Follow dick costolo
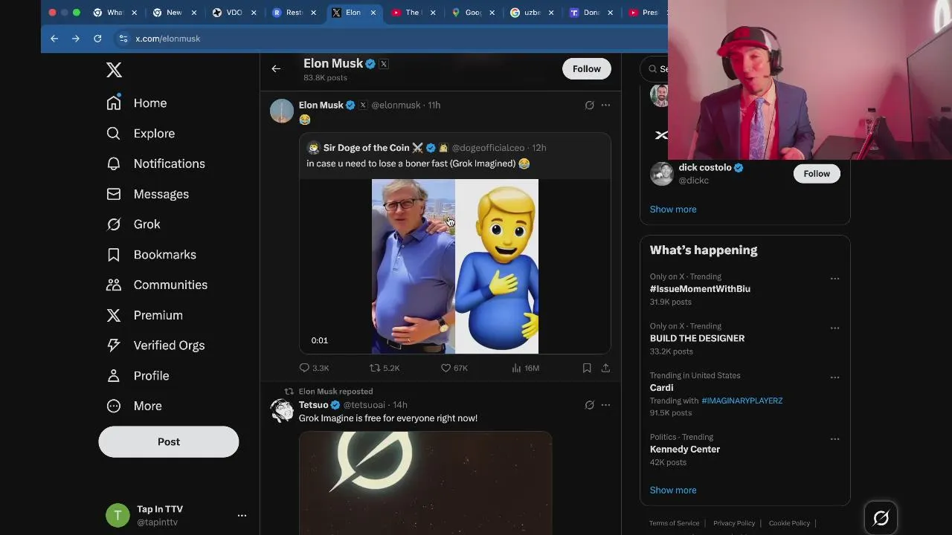952x535 pixels. tap(817, 174)
